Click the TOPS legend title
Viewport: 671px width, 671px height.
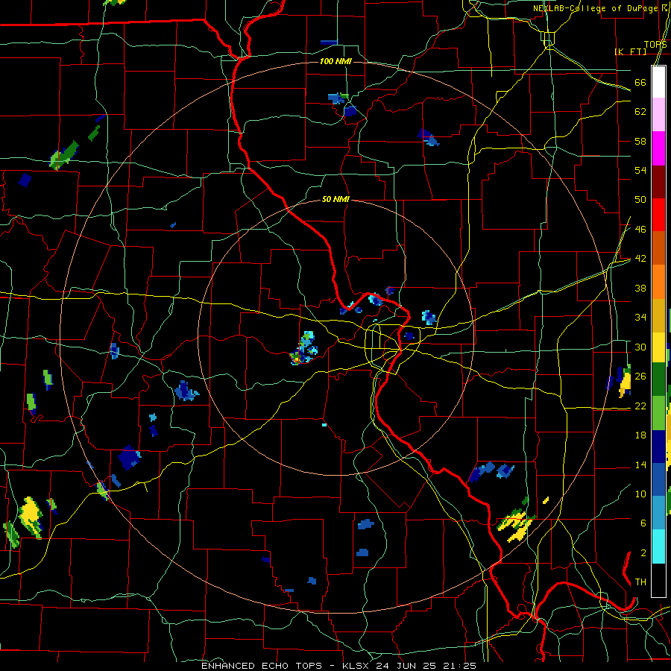(655, 44)
